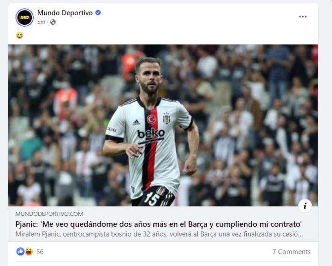Open the Pjanic photo article thumbnail

point(163,125)
